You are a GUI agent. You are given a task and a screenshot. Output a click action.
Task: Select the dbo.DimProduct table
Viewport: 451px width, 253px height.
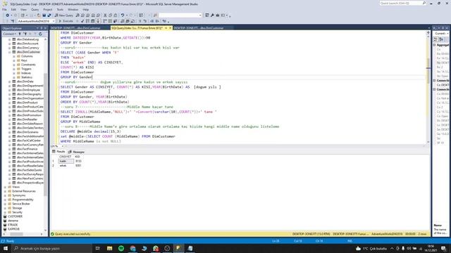[27, 103]
